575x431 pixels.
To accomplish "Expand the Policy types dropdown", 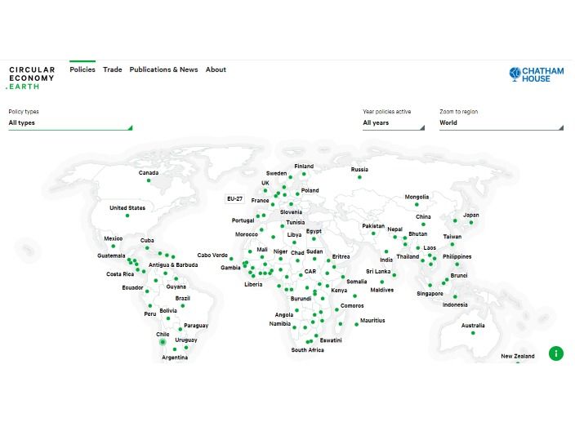I will coord(70,122).
